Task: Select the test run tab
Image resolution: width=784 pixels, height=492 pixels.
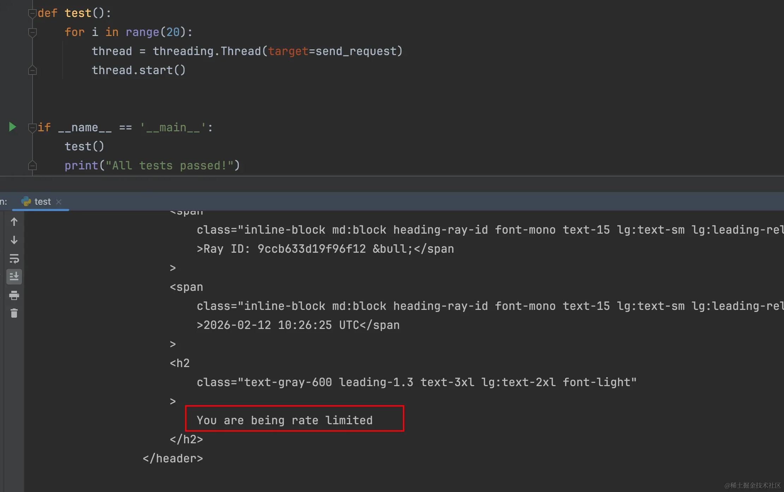Action: [42, 202]
